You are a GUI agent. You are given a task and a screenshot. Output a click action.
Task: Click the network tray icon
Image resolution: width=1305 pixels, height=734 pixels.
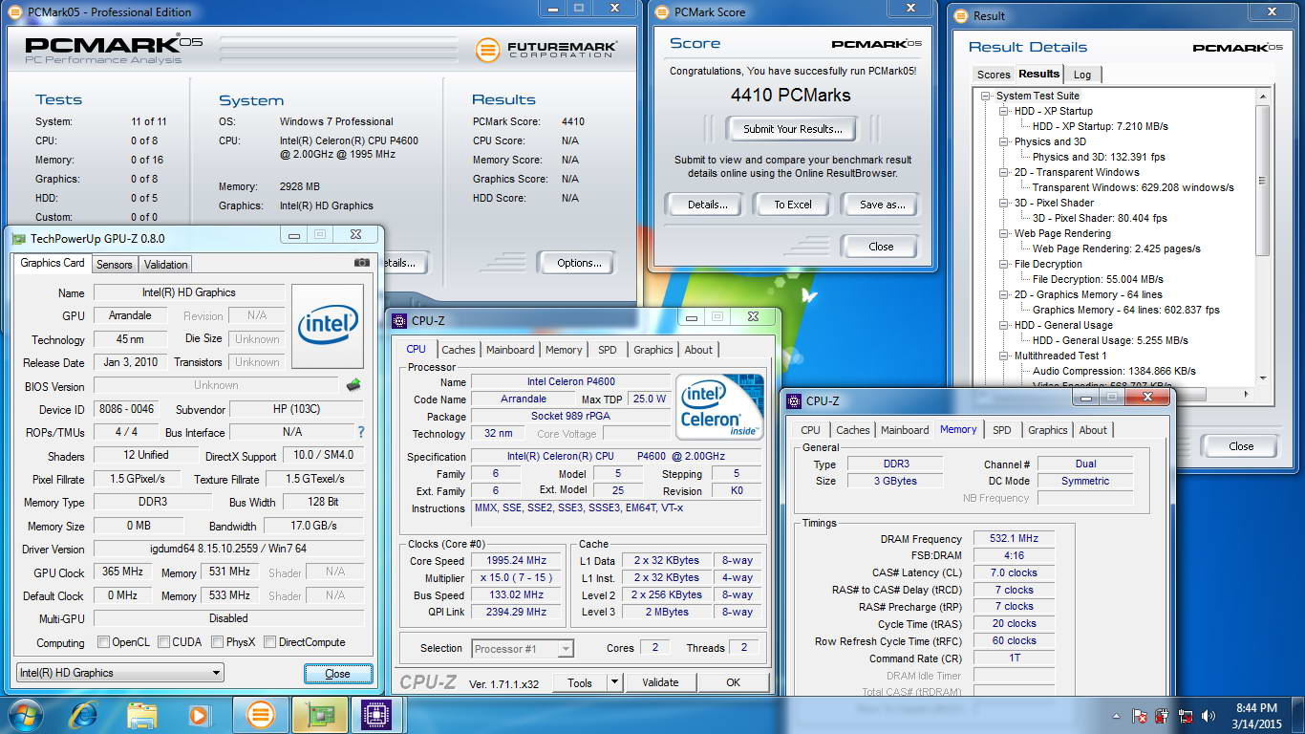pos(1186,715)
